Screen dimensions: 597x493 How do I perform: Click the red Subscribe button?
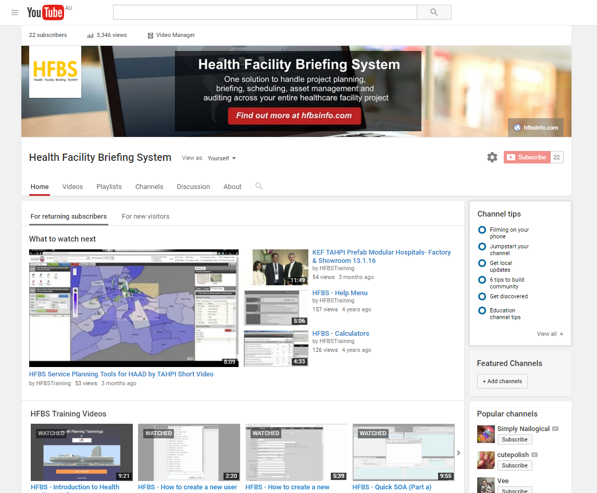tap(527, 157)
